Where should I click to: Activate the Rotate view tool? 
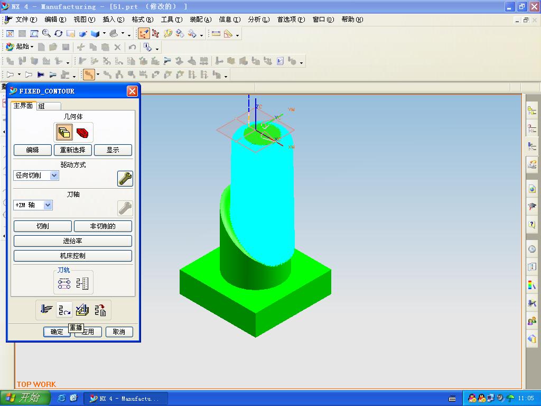pos(58,33)
